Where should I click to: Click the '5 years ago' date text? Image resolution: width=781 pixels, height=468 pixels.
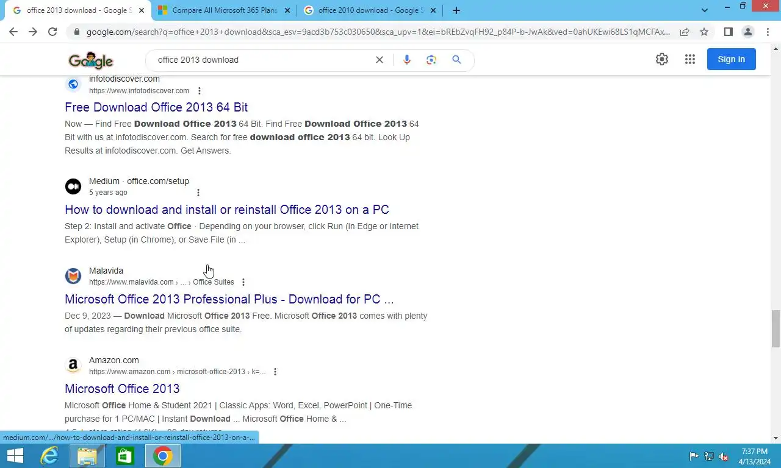pos(108,193)
